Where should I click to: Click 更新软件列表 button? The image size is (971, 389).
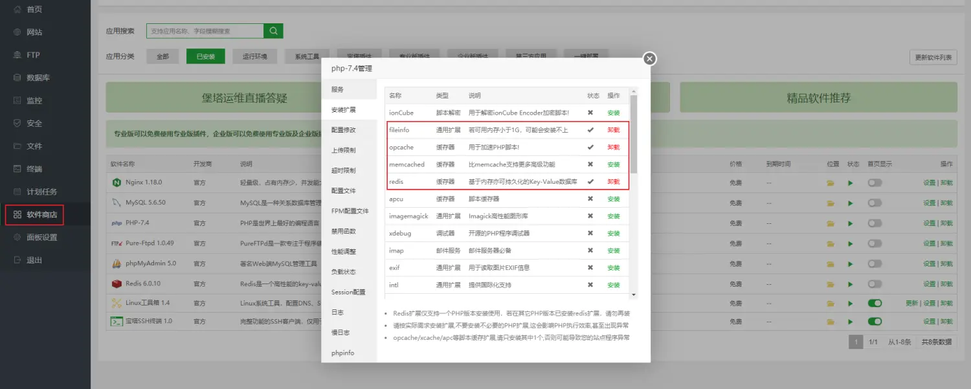click(933, 57)
